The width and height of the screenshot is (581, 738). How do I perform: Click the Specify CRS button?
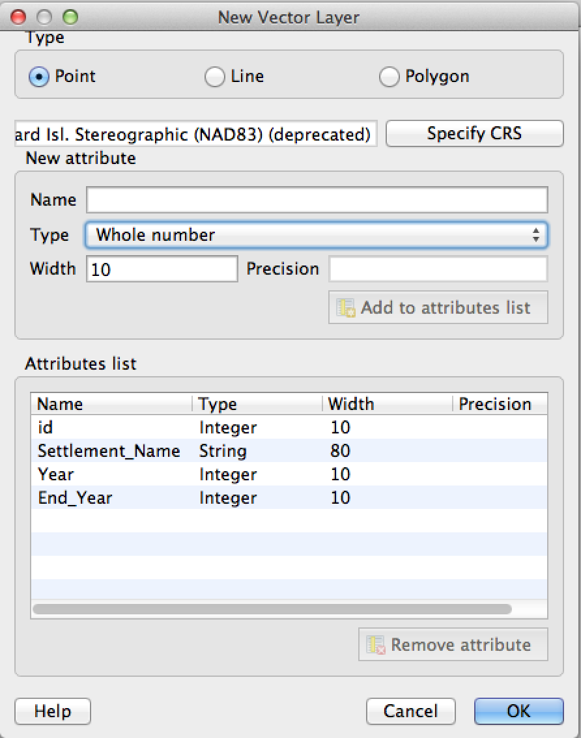[474, 133]
